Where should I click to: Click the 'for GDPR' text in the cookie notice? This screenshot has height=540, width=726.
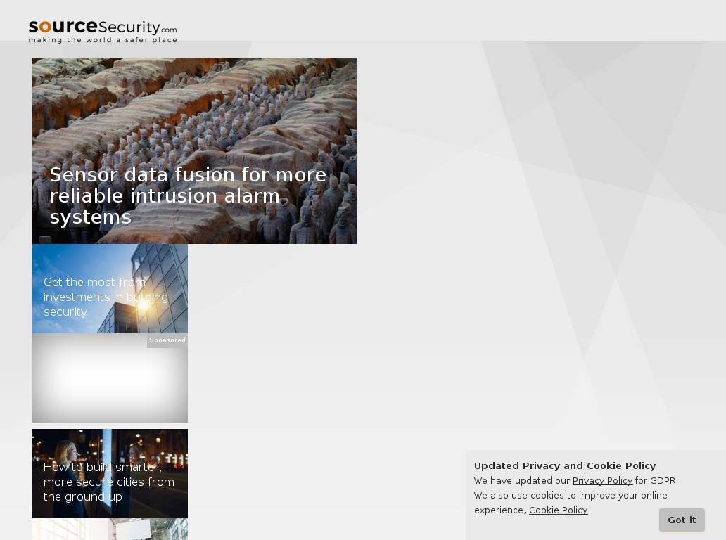656,481
